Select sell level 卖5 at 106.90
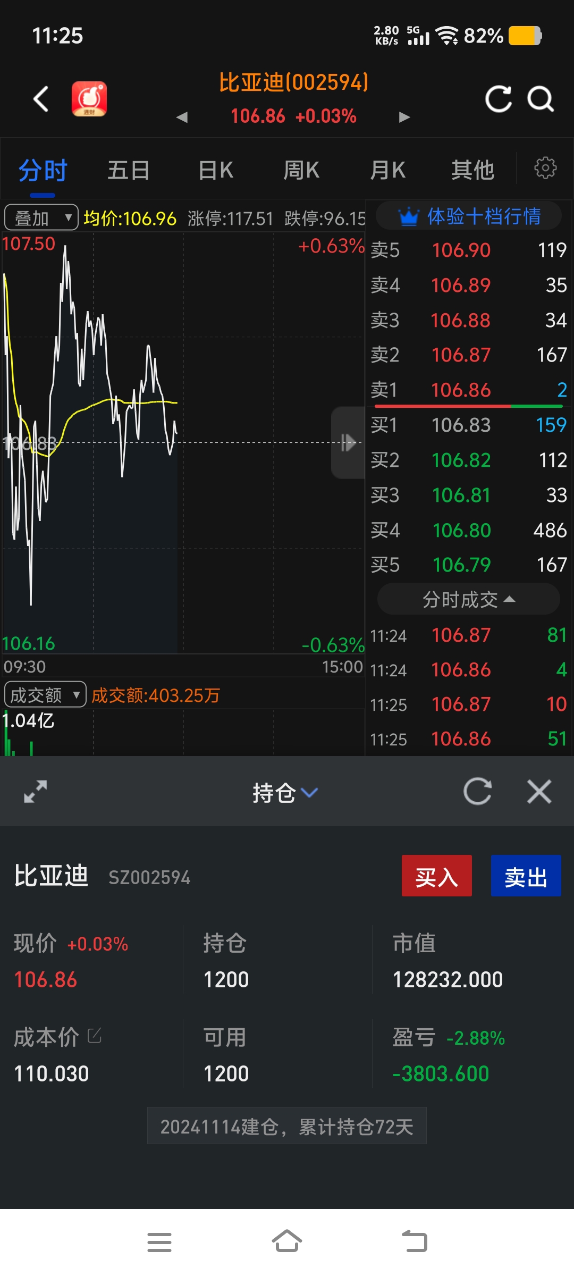574x1276 pixels. coord(469,250)
